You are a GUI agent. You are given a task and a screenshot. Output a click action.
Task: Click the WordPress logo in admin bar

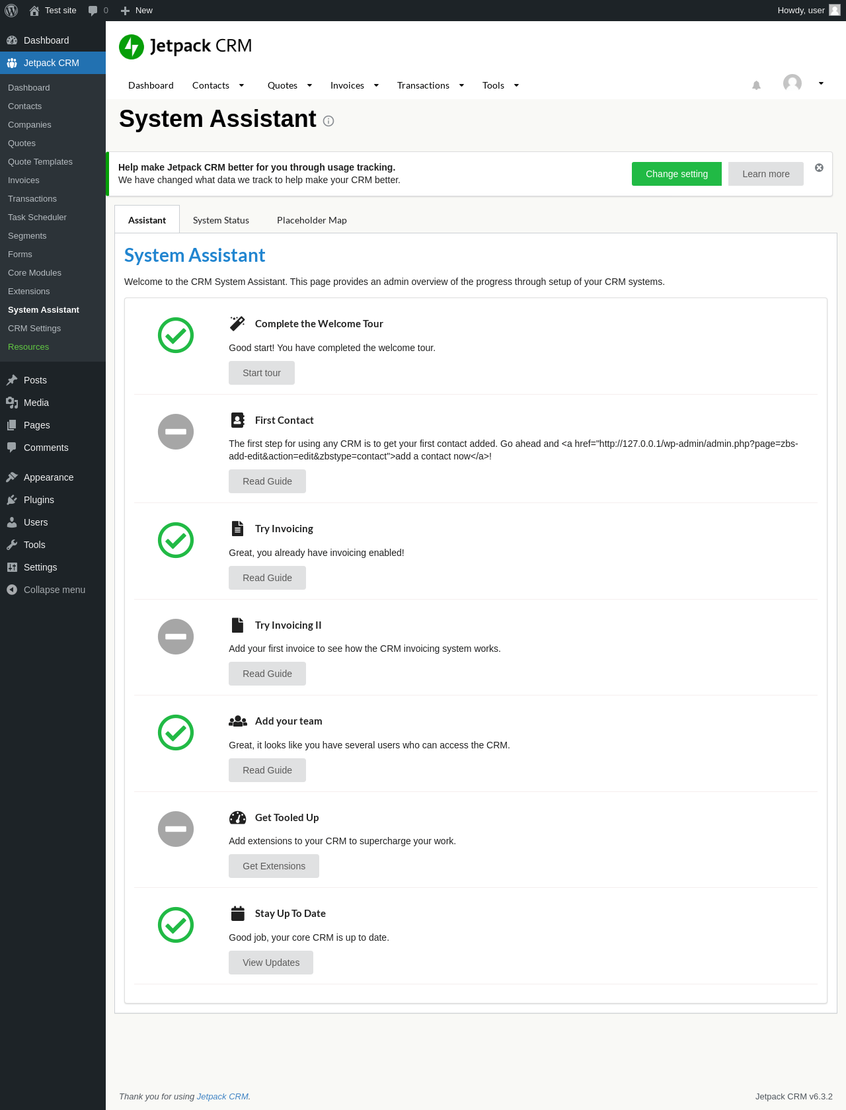[x=11, y=11]
